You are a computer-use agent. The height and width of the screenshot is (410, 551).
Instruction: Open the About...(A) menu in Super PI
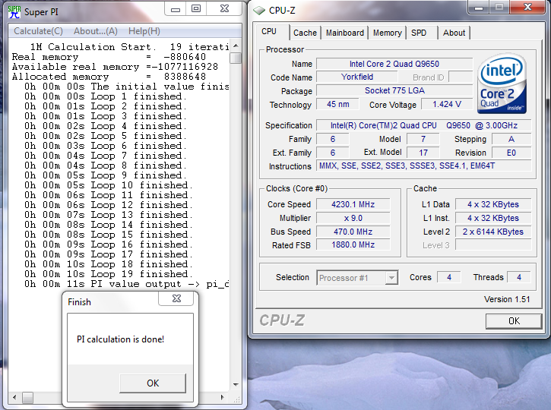(x=96, y=31)
